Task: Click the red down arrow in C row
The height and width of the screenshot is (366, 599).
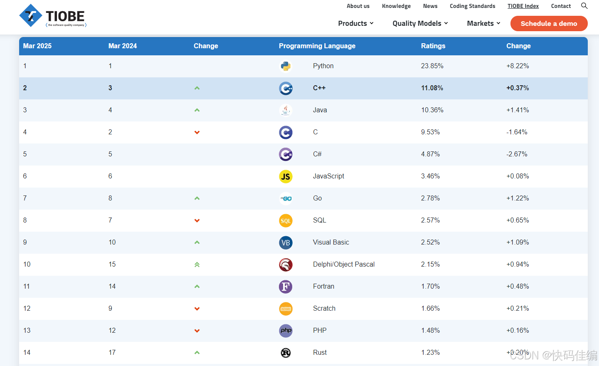Action: pos(197,132)
